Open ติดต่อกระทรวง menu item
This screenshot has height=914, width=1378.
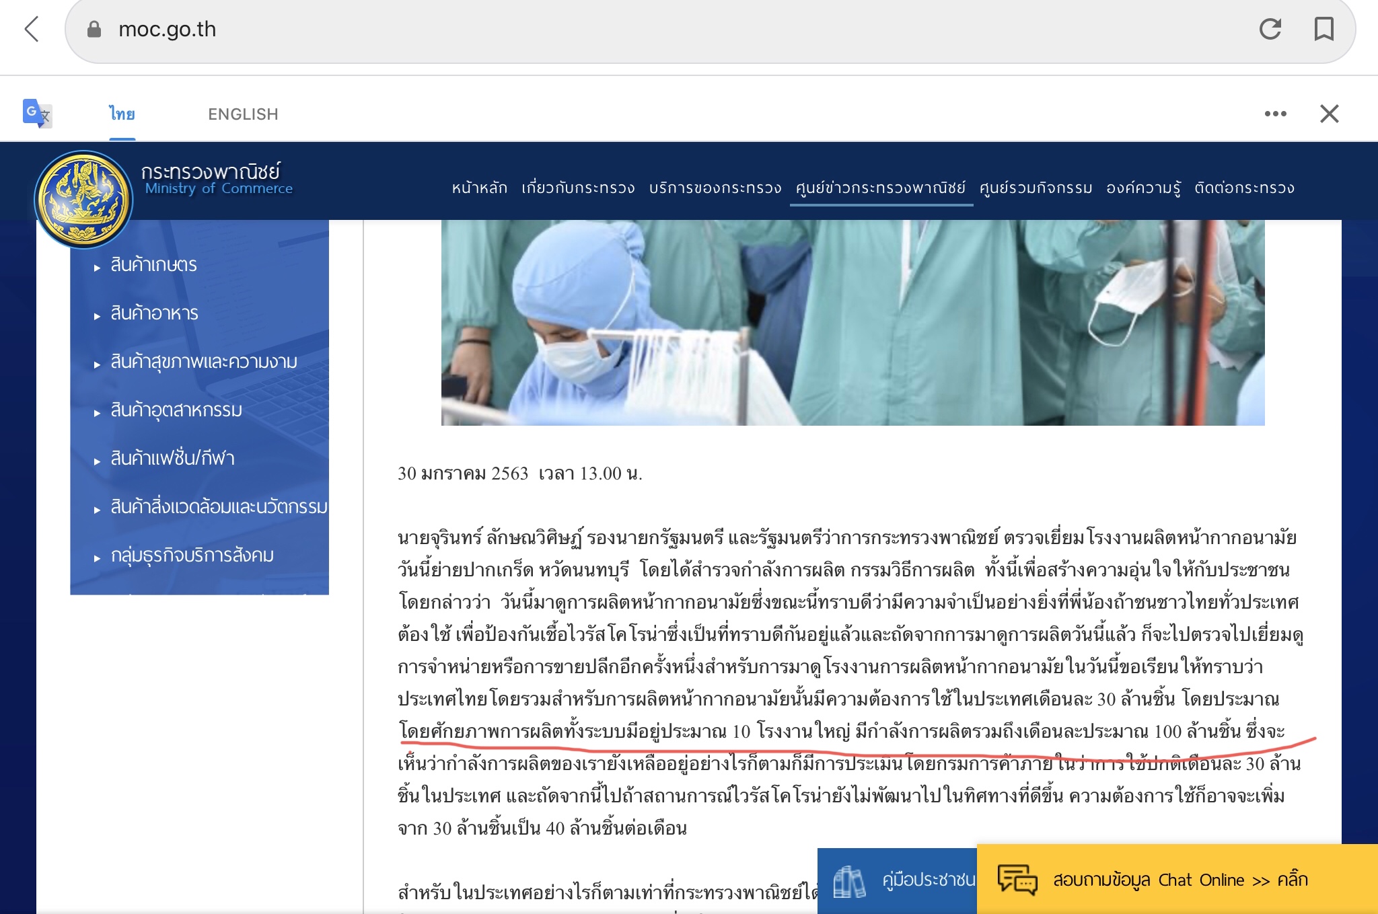1244,188
